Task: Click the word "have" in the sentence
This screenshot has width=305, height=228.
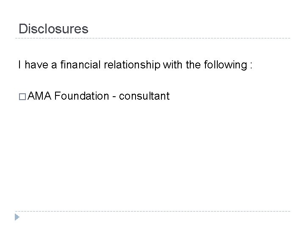Action: pyautogui.click(x=34, y=65)
